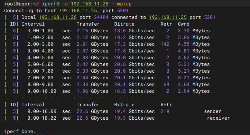Viewport: 250px width, 135px height.
Task: Click the 18.2 Gbits/sec bitrate value
Action: pyautogui.click(x=134, y=37)
